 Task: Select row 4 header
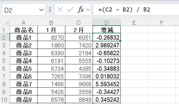5,53
